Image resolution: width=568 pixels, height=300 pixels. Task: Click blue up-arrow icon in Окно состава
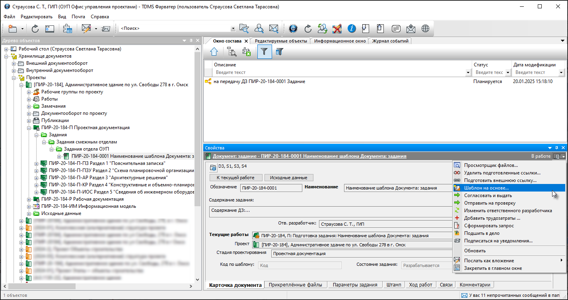(214, 51)
